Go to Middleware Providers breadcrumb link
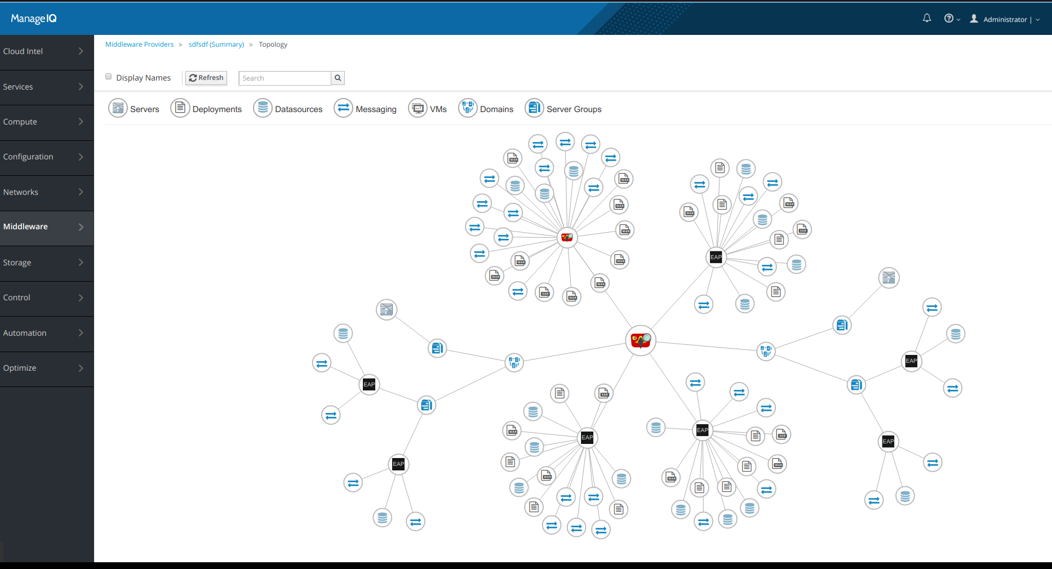The image size is (1052, 569). coord(139,45)
